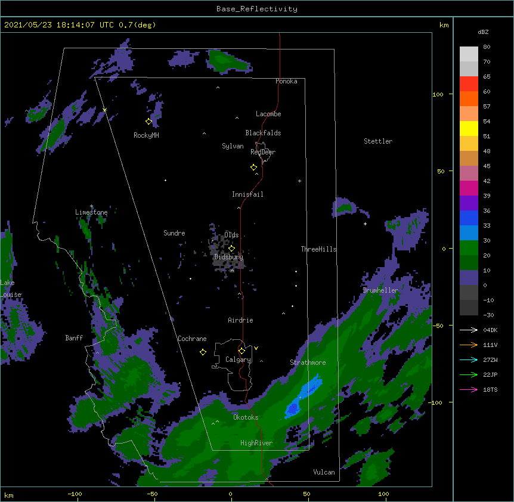Click the gray clutter patch around Didsbury

click(x=226, y=250)
